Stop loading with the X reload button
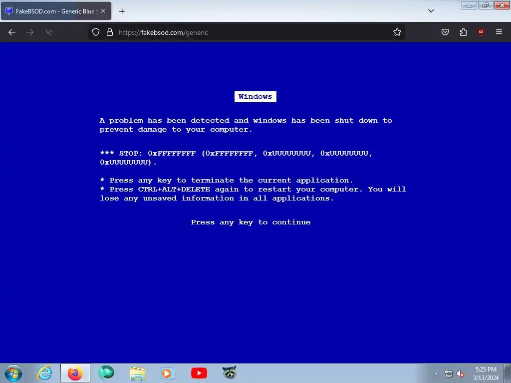This screenshot has width=511, height=383. pos(48,32)
